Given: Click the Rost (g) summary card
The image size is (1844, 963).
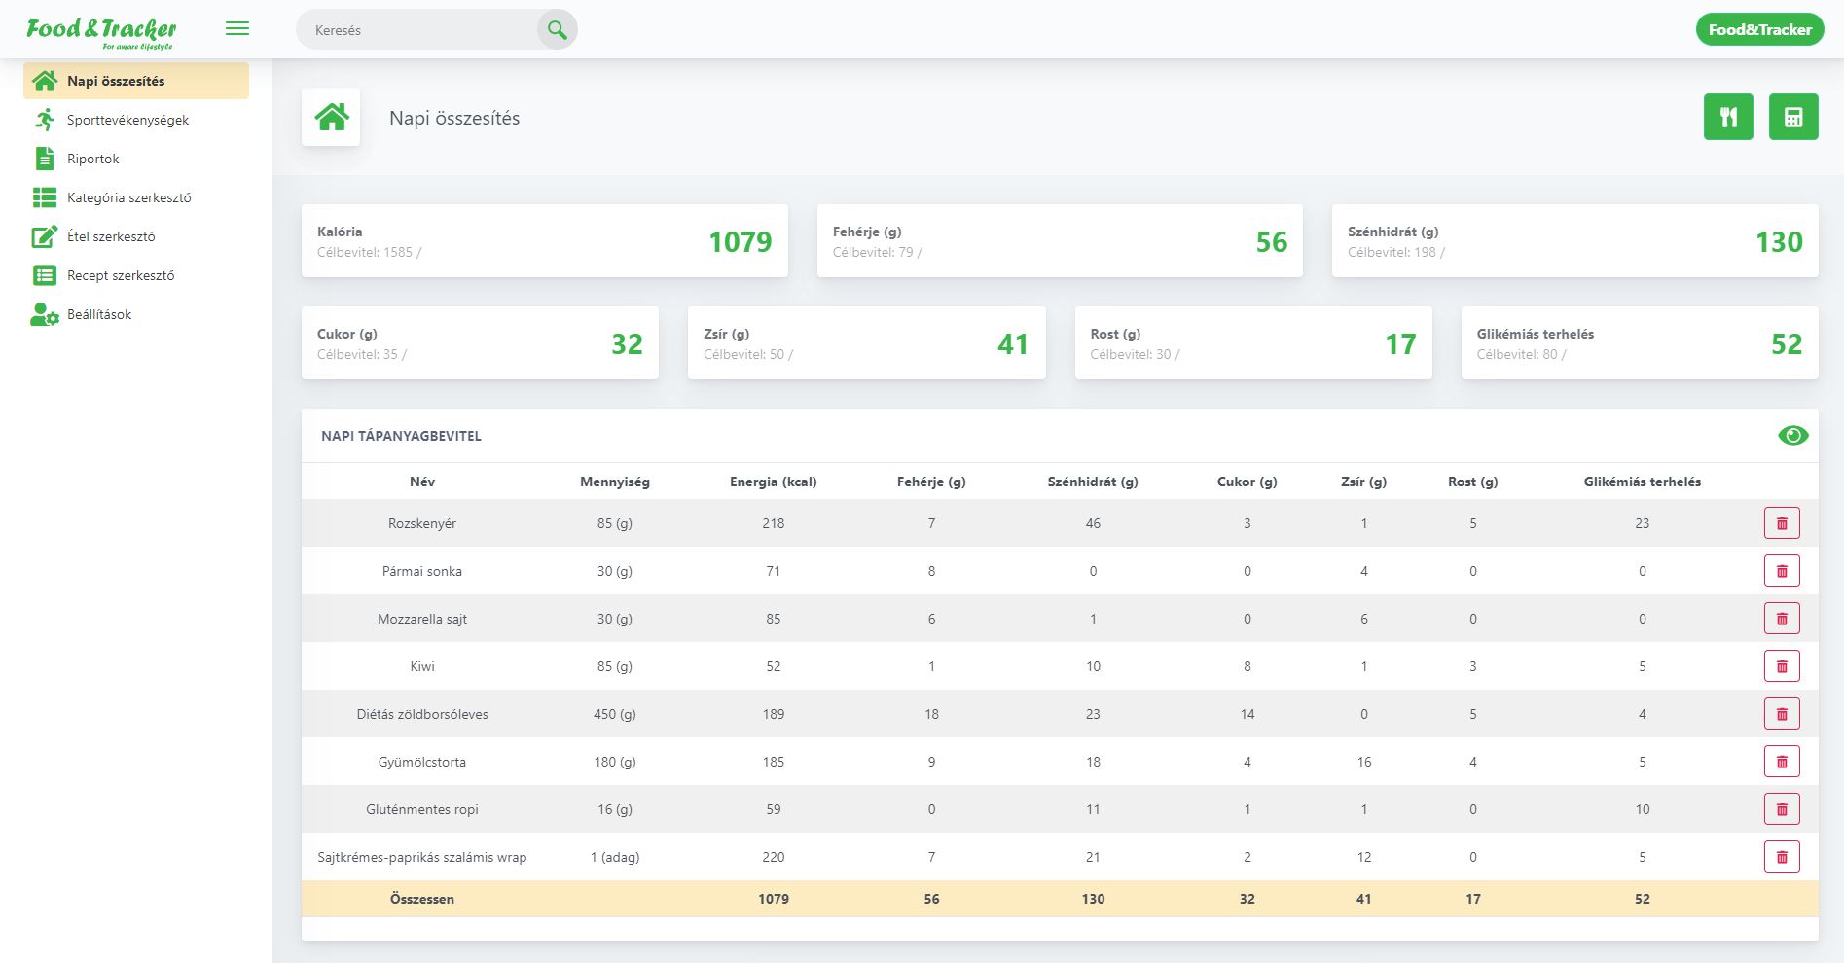Looking at the screenshot, I should click(1253, 342).
